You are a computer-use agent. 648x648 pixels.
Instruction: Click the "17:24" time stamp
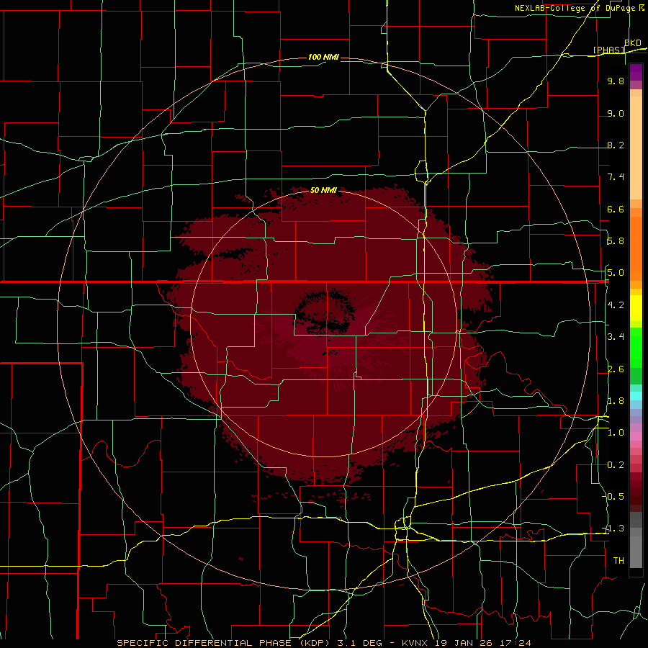point(516,643)
